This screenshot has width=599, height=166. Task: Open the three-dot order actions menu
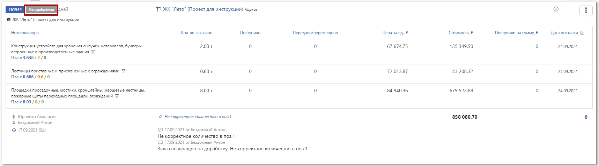(586, 10)
